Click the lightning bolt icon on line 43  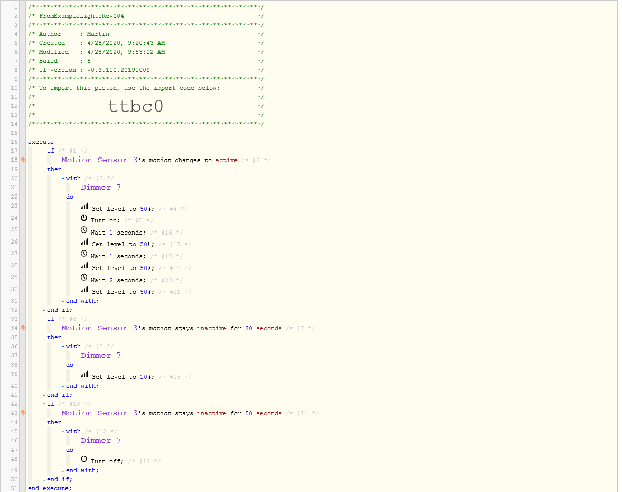[x=23, y=413]
